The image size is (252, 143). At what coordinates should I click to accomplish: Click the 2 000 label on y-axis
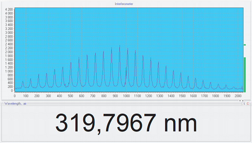tap(9, 52)
